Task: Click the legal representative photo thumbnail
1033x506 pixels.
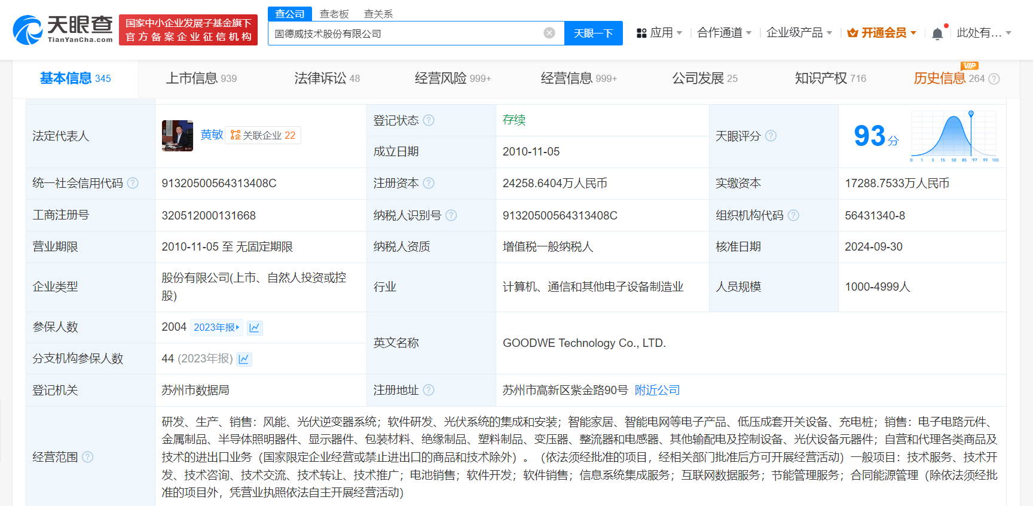Action: tap(178, 136)
